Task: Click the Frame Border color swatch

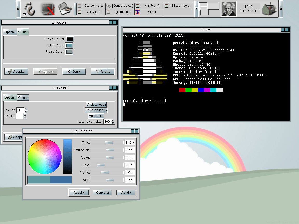Action: (70, 39)
